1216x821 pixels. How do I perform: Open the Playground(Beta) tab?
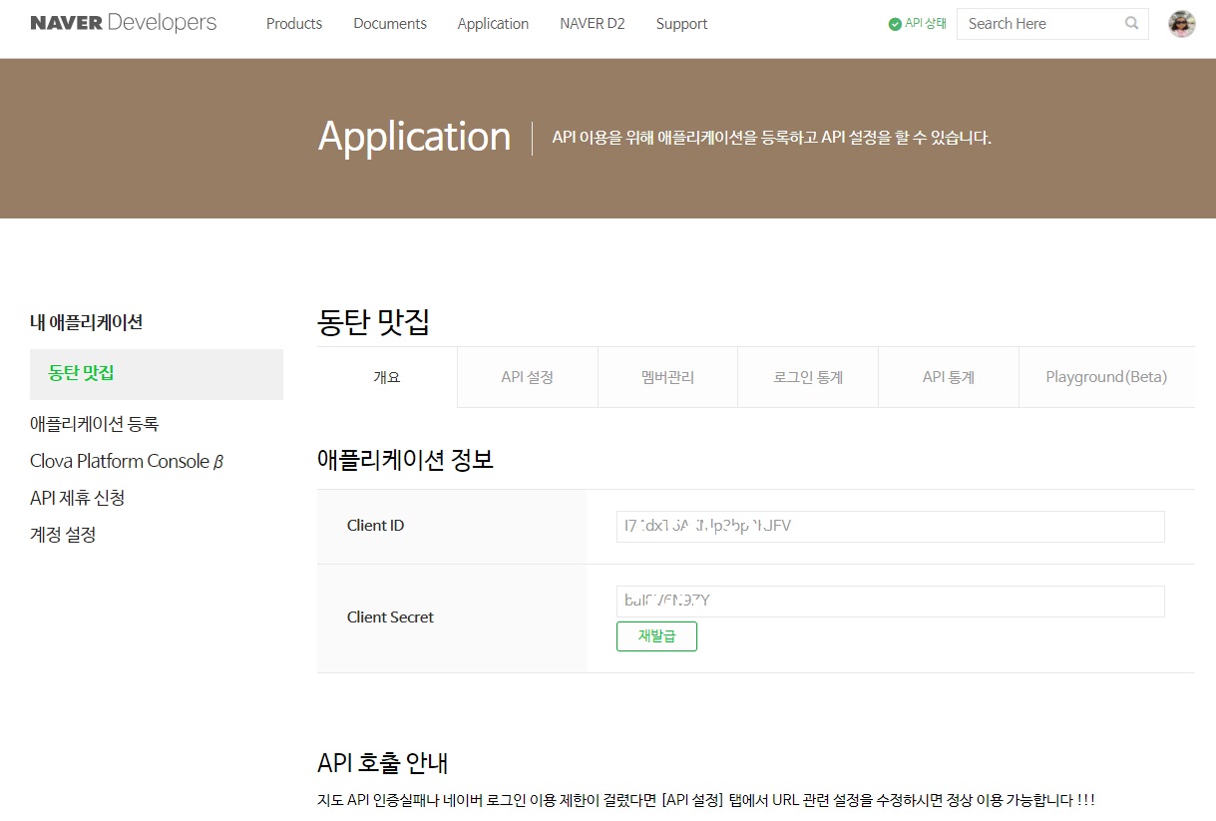click(x=1106, y=377)
